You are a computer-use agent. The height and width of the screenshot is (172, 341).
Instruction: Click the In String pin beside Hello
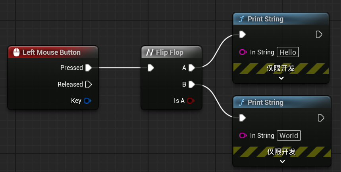click(x=243, y=52)
